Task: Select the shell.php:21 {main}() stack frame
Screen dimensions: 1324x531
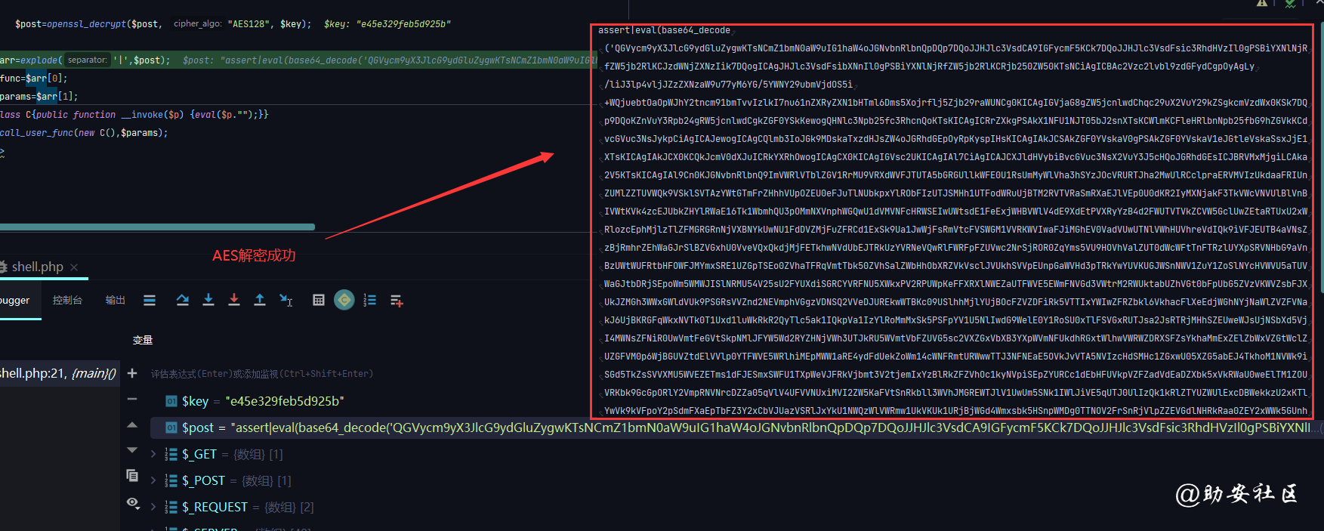Action: point(58,373)
